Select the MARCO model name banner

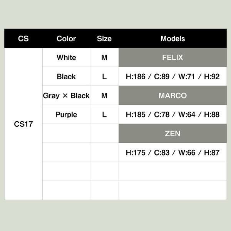(172, 95)
